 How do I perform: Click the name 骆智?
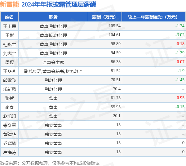coord(10,98)
